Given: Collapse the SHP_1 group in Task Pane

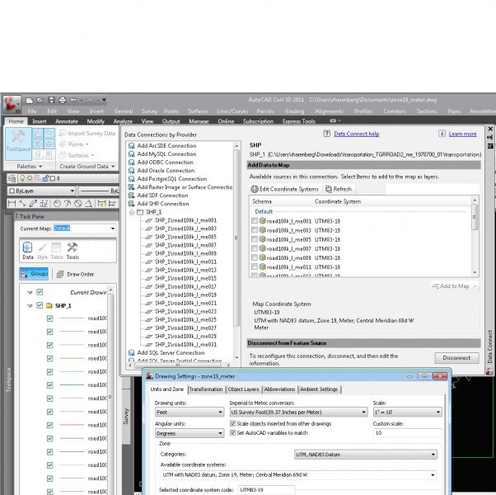Looking at the screenshot, I should click(x=30, y=305).
